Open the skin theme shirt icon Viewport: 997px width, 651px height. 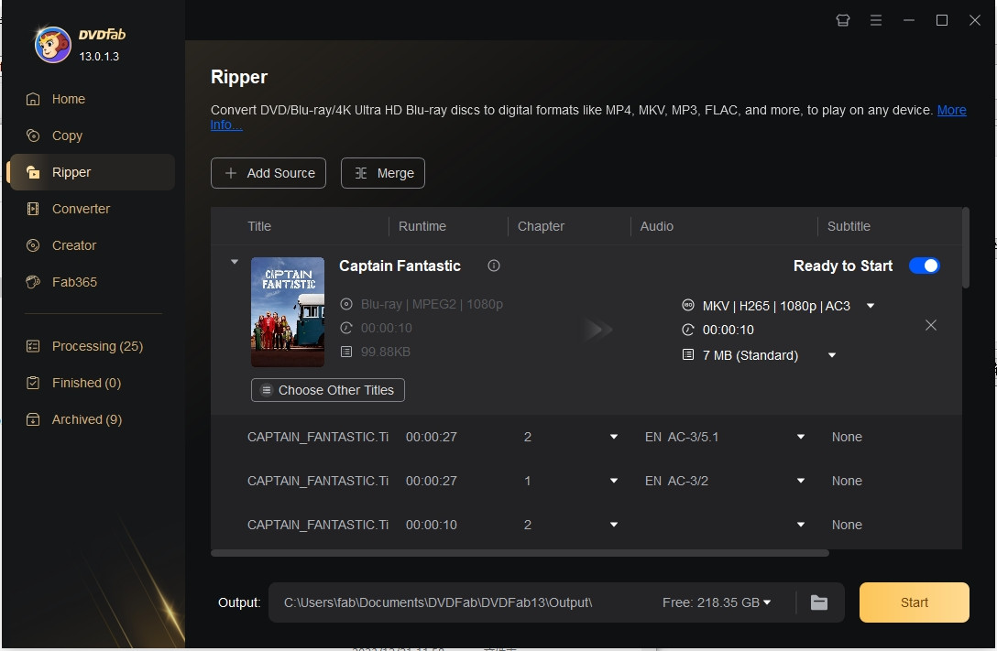pyautogui.click(x=843, y=20)
